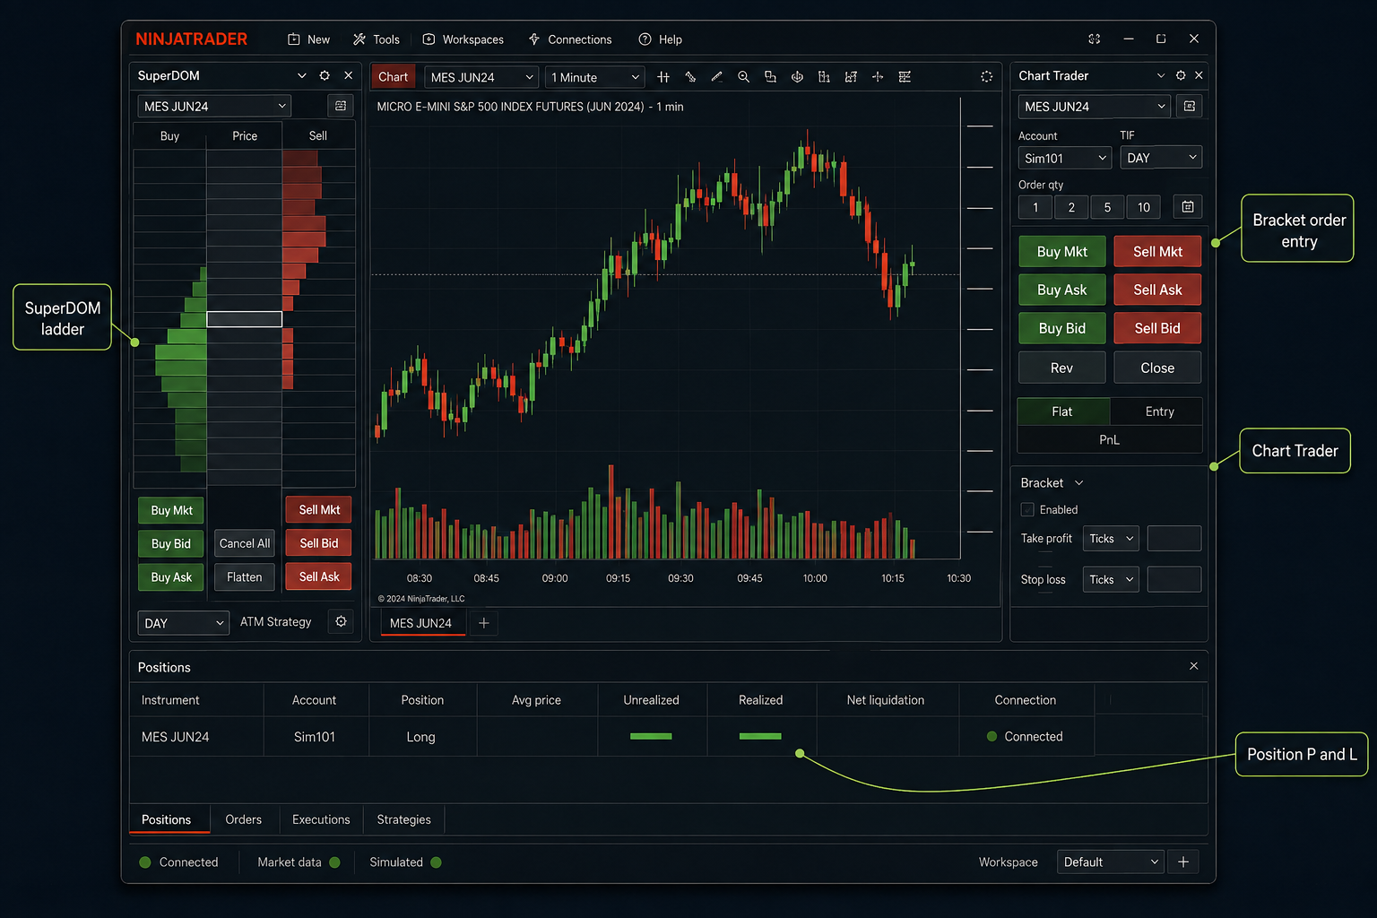Click the Flatten button

pos(245,577)
